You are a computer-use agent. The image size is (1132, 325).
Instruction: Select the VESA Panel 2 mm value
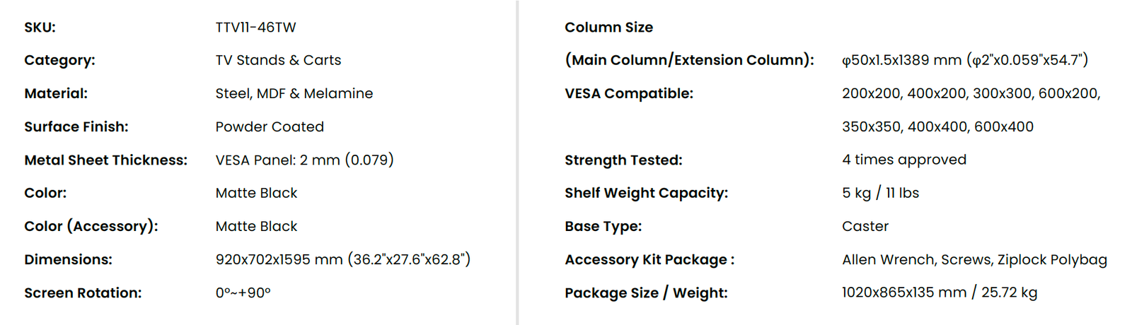coord(304,160)
